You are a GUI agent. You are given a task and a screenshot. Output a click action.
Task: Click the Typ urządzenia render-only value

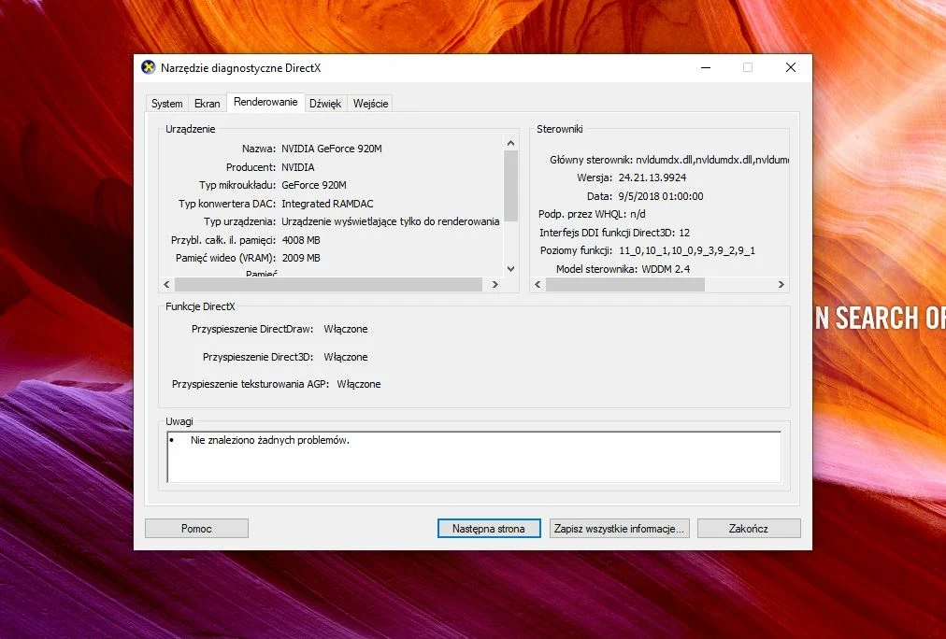coord(391,221)
